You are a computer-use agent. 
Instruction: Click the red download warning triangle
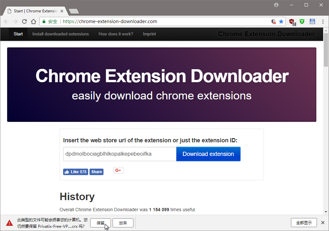(x=9, y=223)
